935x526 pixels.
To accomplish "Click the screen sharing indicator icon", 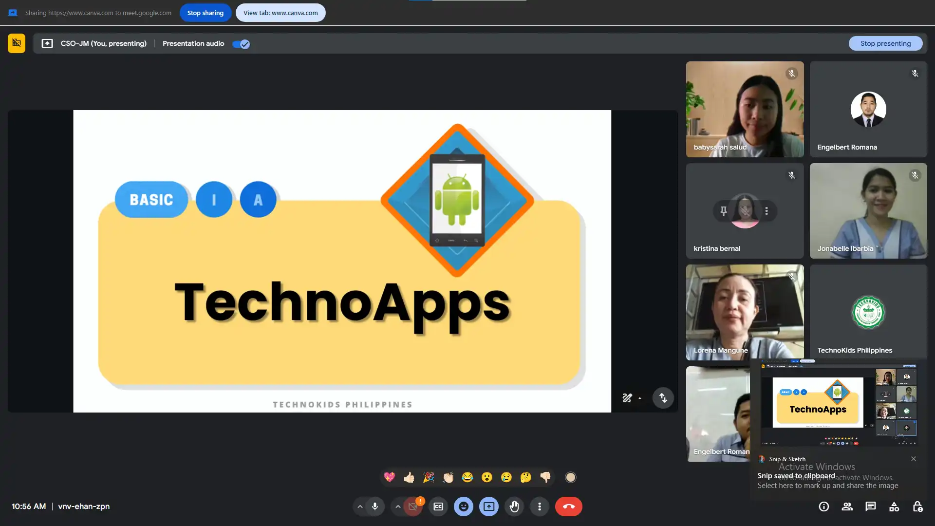I will (13, 13).
